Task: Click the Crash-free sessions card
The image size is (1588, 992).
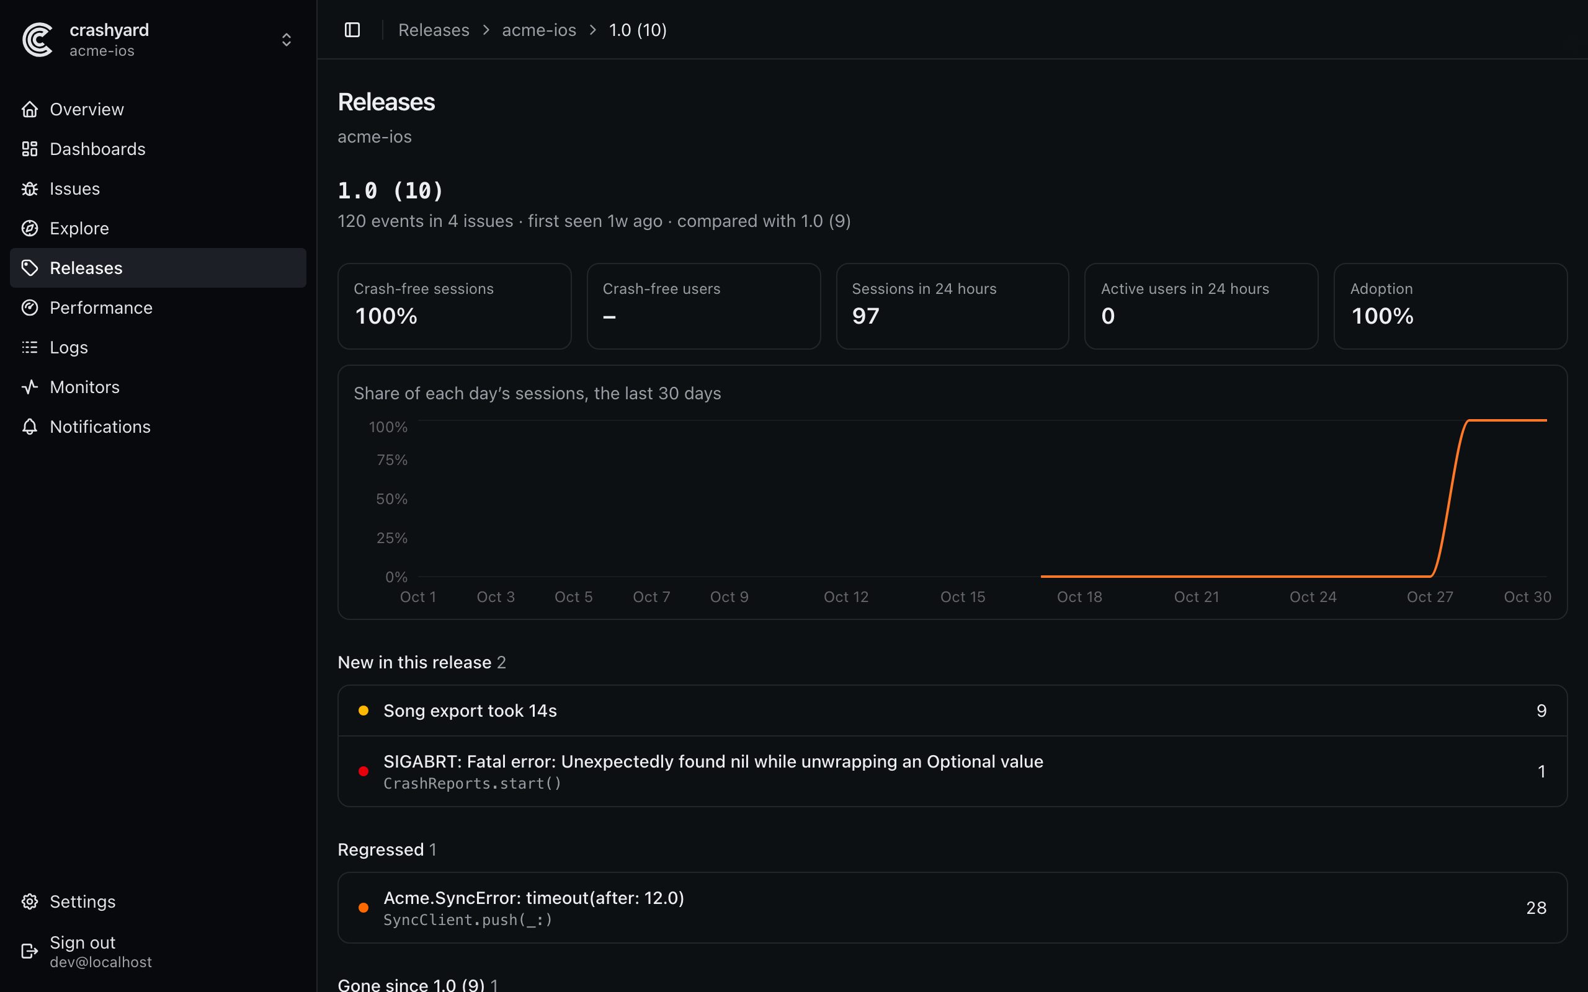Action: (454, 306)
